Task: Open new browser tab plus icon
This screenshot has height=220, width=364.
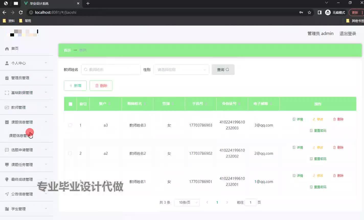Action: [88, 3]
